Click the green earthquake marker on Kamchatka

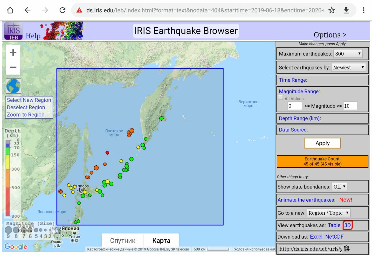[161, 118]
